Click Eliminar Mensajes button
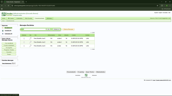This screenshot has height=96, width=172. coord(68,29)
